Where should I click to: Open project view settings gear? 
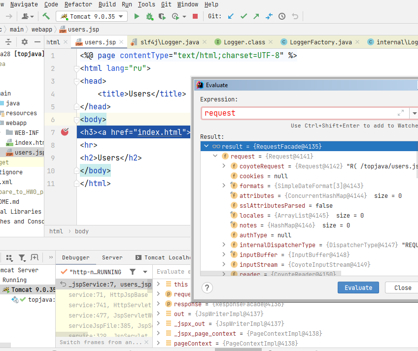click(x=25, y=42)
